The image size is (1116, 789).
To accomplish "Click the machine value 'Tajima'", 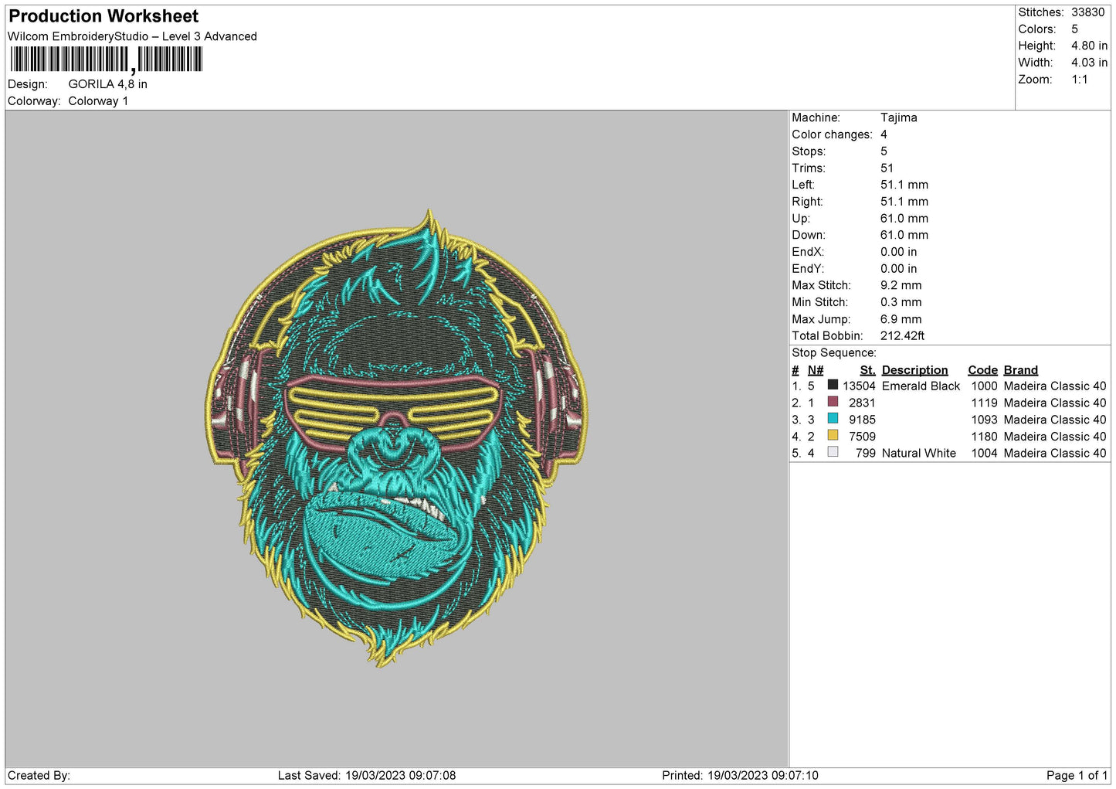I will pos(899,117).
